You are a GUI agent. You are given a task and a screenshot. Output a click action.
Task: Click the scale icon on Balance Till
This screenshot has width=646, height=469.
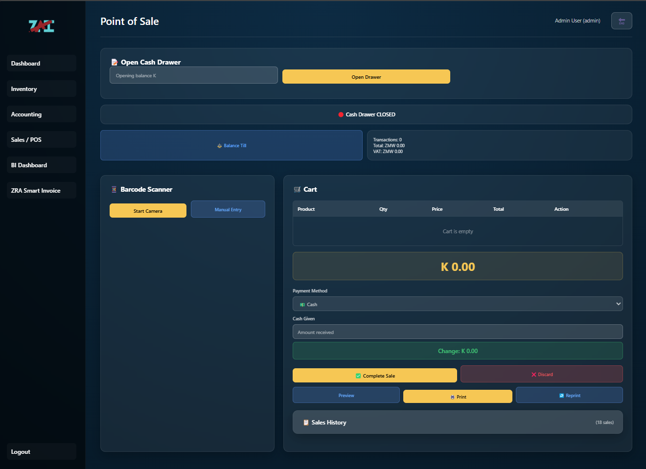coord(219,145)
